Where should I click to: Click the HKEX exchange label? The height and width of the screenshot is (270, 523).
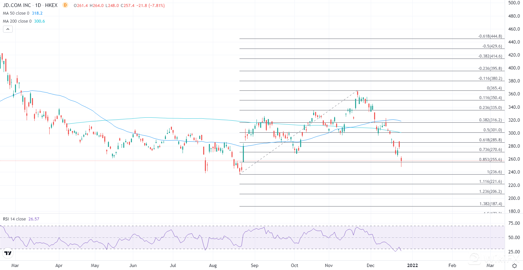tap(51, 5)
